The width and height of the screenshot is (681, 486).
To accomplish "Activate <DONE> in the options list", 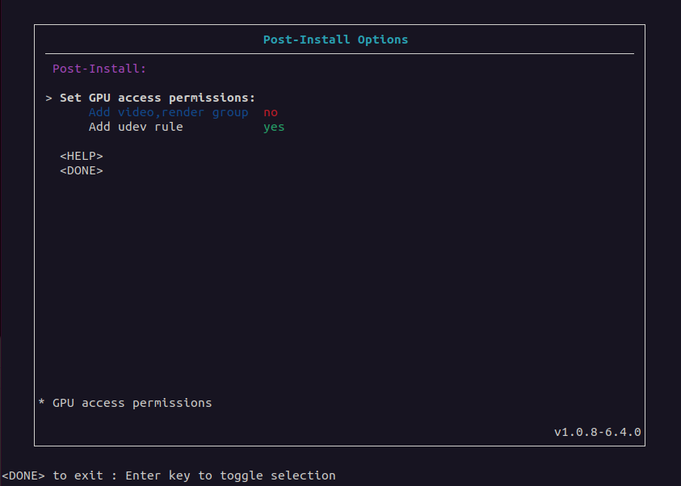I will [82, 170].
